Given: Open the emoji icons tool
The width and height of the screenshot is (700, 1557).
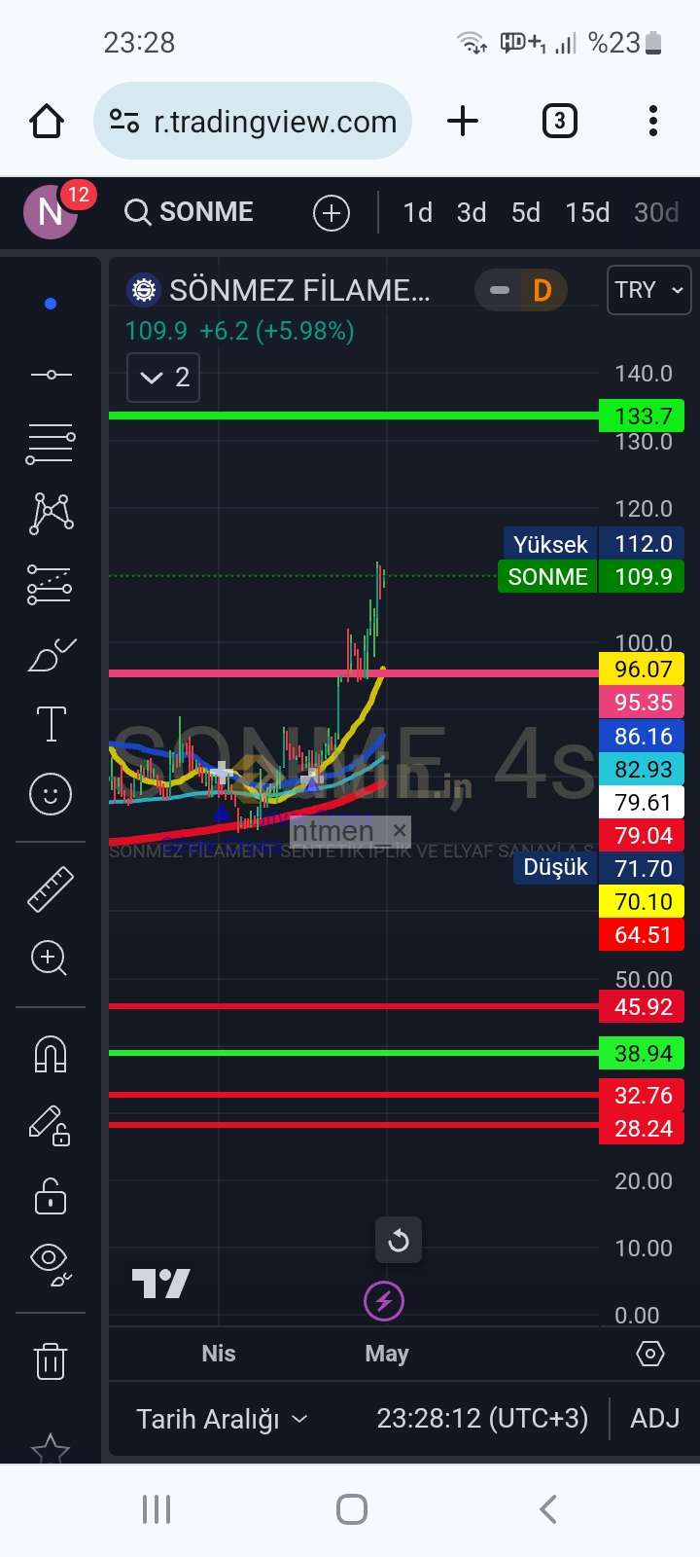Looking at the screenshot, I should pos(51,794).
